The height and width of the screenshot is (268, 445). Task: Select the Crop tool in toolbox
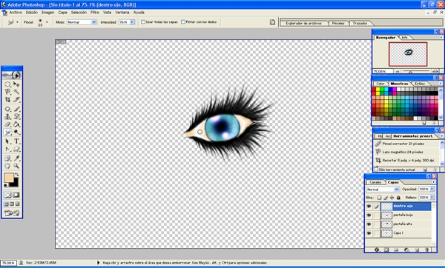tap(7, 99)
